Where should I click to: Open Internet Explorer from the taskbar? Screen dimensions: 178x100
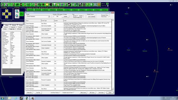16,98
